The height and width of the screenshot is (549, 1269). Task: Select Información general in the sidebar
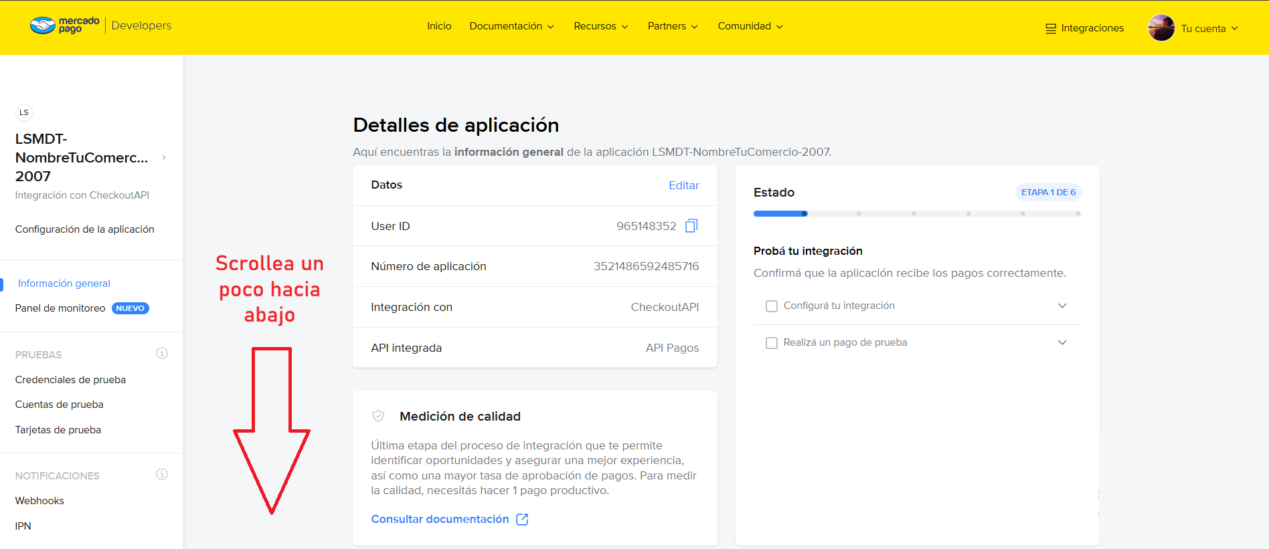tap(64, 284)
